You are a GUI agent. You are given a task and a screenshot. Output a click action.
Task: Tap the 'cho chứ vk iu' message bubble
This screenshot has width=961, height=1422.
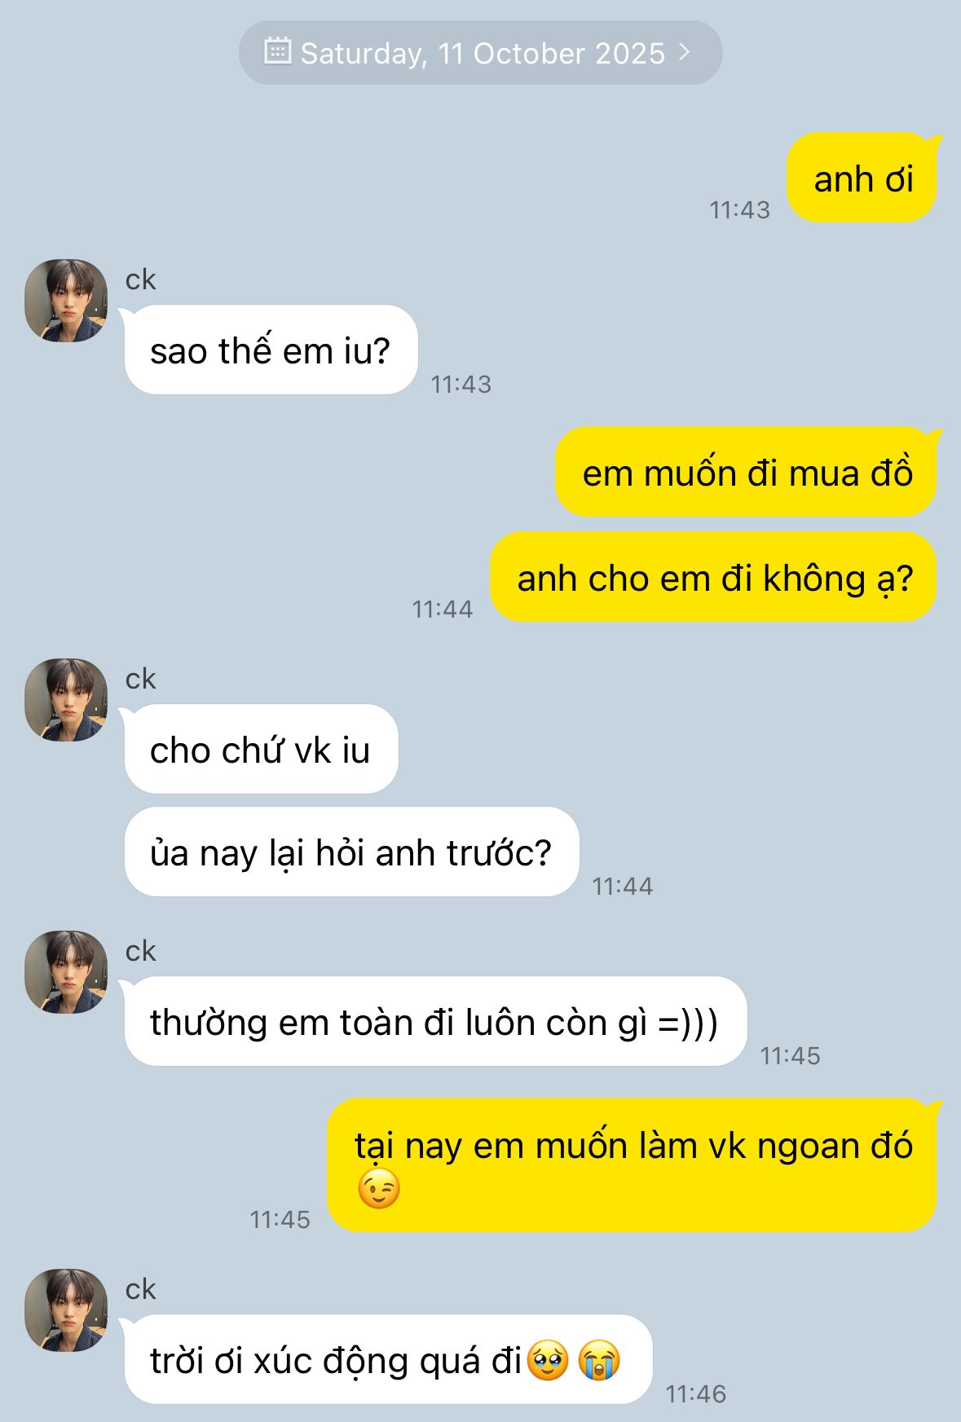pos(261,750)
